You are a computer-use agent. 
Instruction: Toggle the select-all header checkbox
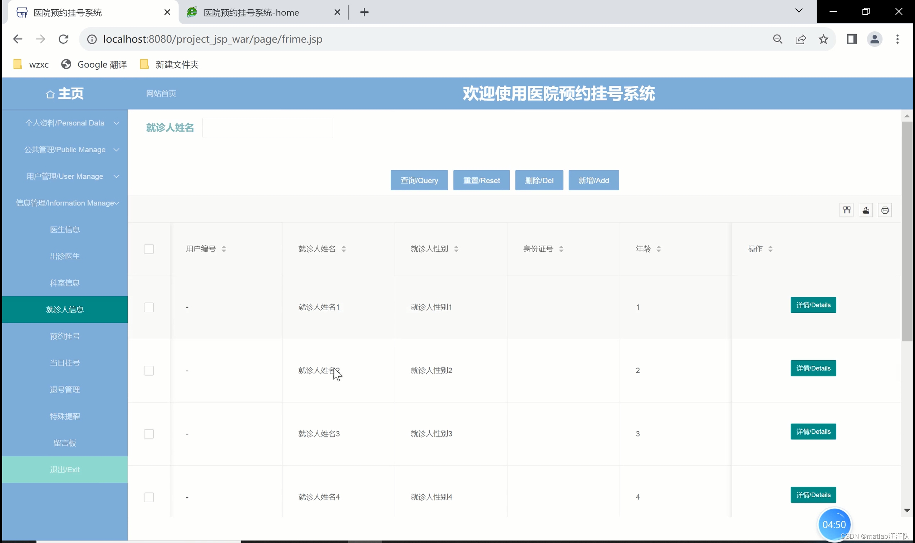coord(149,249)
